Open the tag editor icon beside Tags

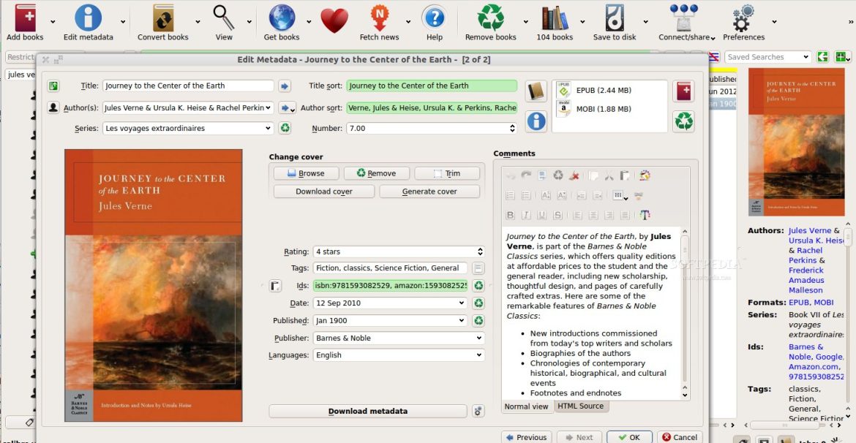tap(478, 268)
